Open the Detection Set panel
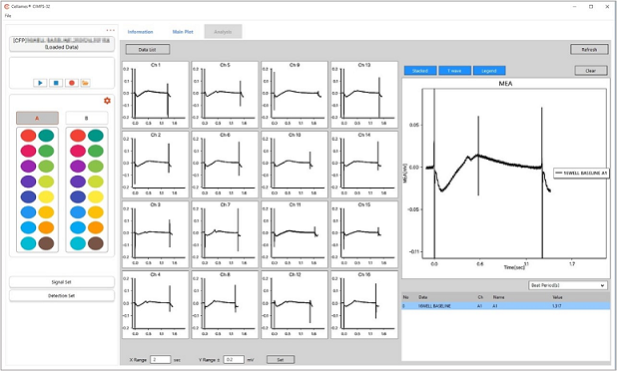Image resolution: width=617 pixels, height=371 pixels. tap(62, 296)
